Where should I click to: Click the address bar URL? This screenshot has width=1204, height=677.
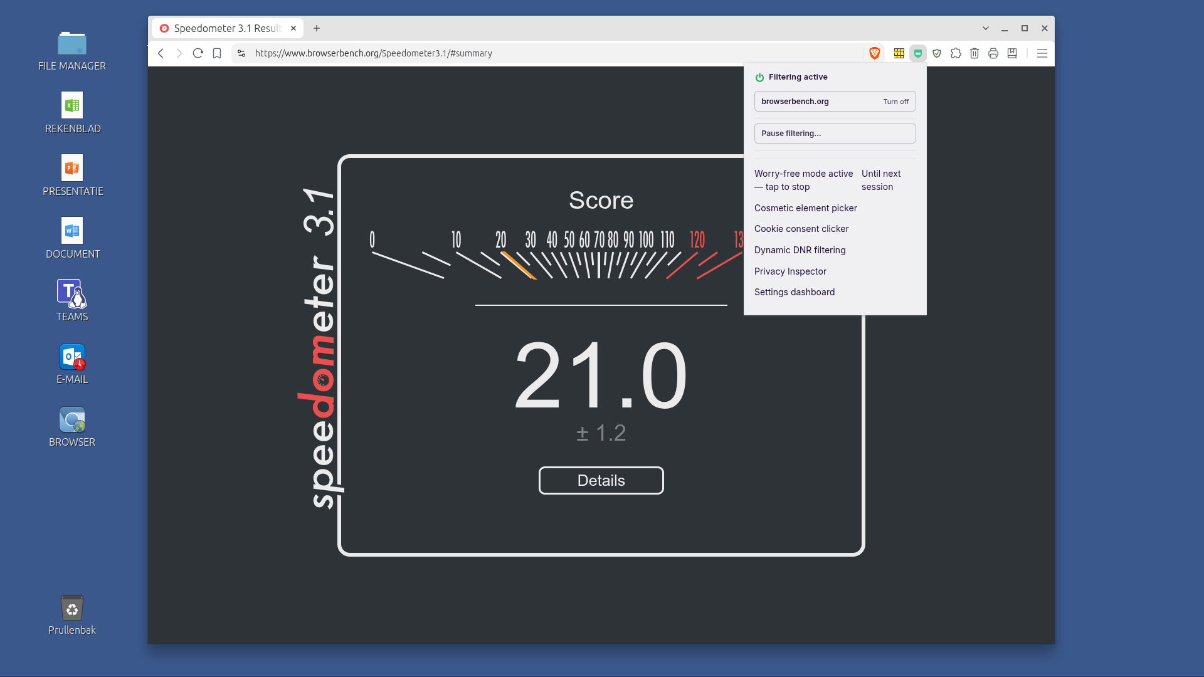point(373,53)
